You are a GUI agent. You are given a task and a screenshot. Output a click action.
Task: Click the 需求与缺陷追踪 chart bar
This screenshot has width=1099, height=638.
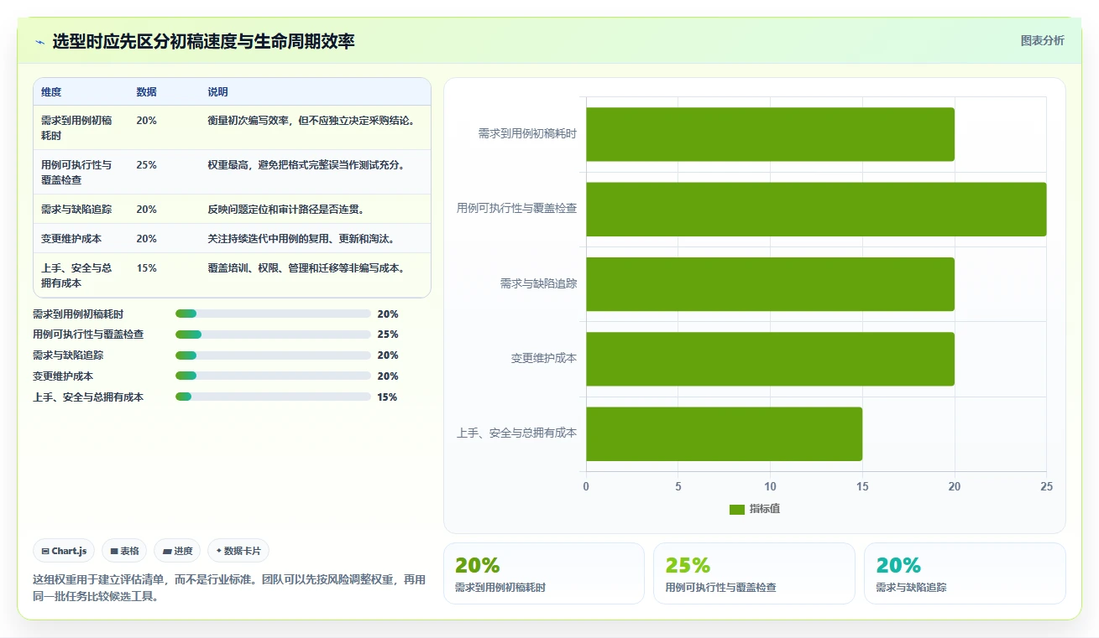pyautogui.click(x=770, y=283)
